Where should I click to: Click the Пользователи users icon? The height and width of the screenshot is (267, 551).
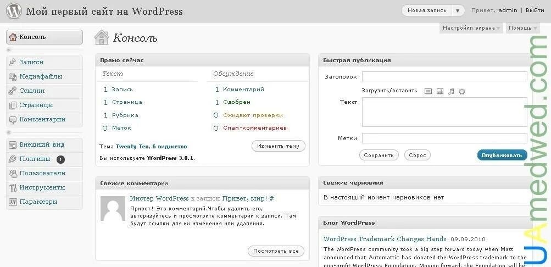click(13, 174)
